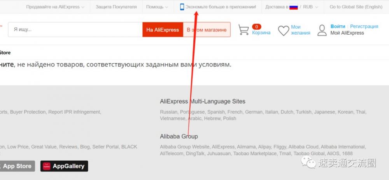
Task: Focus the Я ищу search field
Action: [x=75, y=30]
